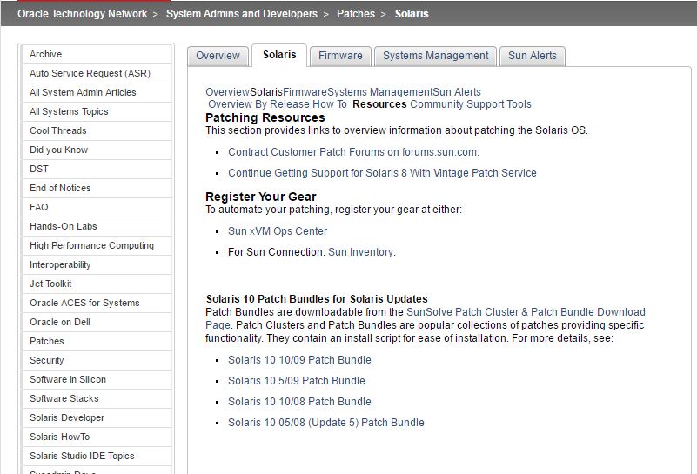
Task: Go to Hands-On Labs
Action: [97, 226]
